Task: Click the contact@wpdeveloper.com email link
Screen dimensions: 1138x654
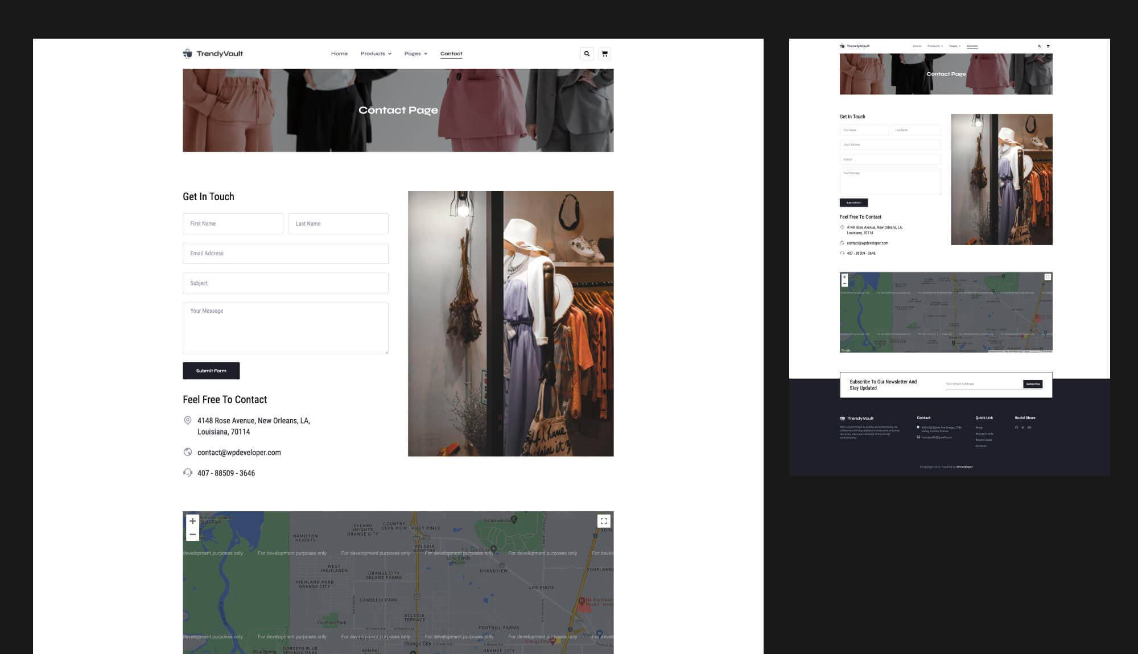Action: coord(239,453)
